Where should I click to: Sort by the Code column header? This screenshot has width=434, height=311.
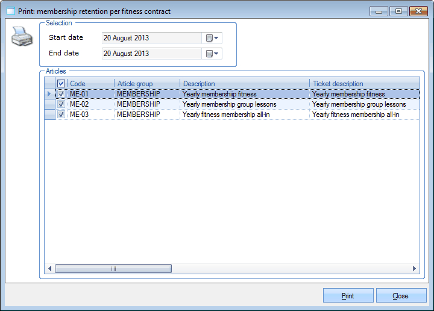tap(90, 84)
